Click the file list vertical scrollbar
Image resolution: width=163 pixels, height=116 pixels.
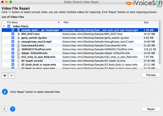(x=160, y=43)
